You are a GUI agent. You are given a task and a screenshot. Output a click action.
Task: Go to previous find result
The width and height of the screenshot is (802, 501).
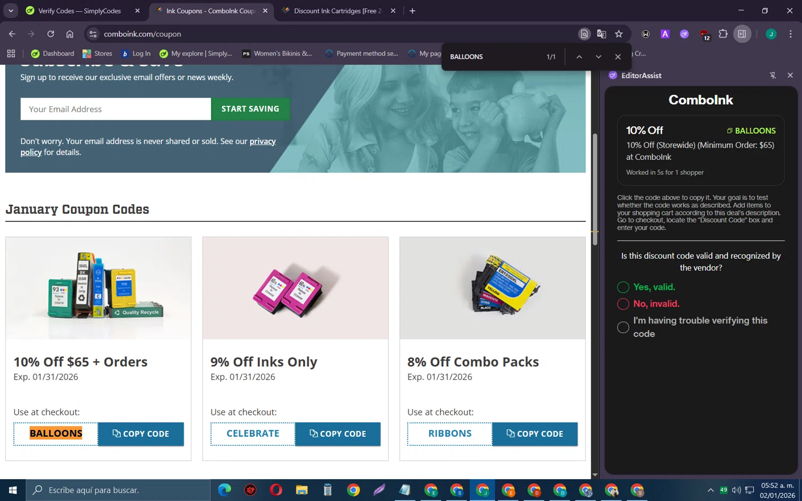point(579,57)
